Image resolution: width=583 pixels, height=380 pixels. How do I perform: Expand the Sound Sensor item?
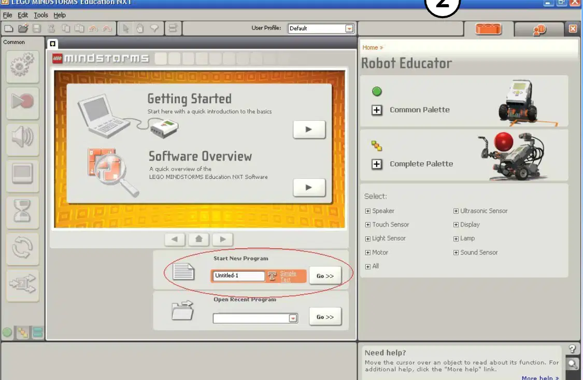coord(456,253)
